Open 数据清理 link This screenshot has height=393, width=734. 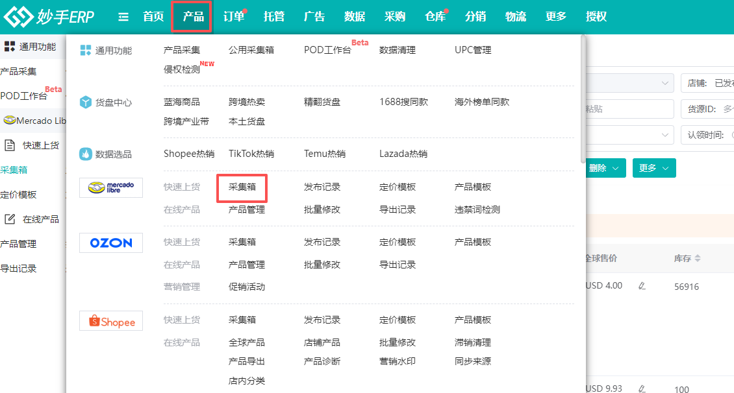(x=398, y=50)
